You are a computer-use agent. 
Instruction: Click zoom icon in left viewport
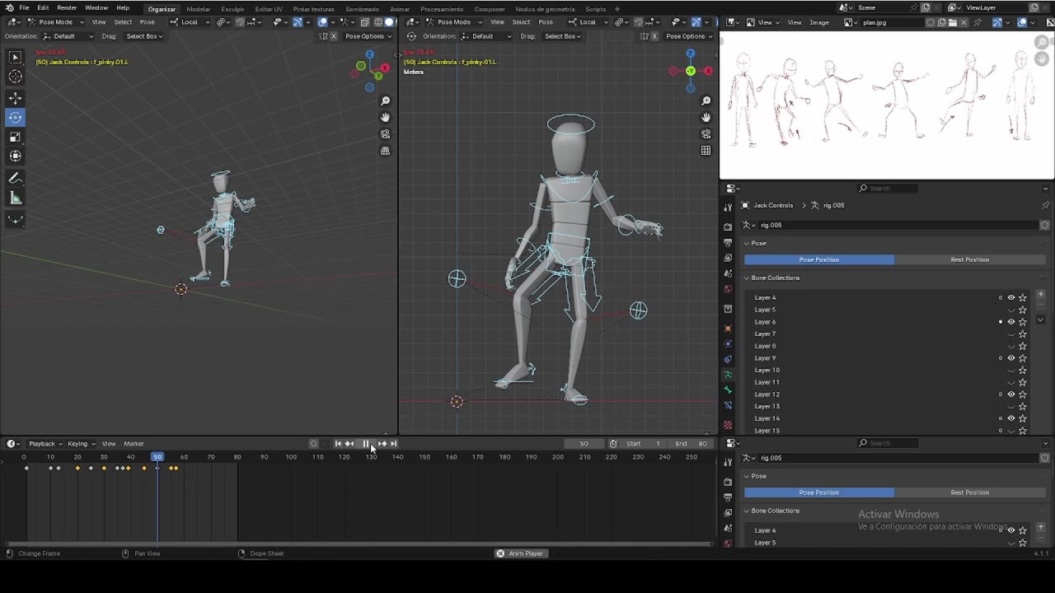[x=385, y=100]
